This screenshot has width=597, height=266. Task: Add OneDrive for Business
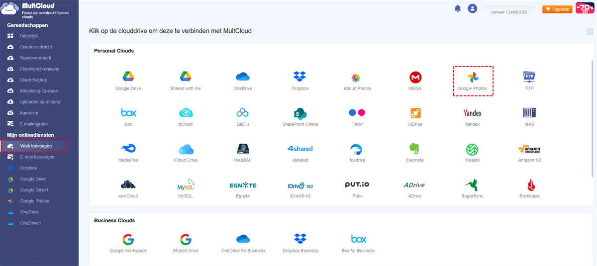(243, 243)
